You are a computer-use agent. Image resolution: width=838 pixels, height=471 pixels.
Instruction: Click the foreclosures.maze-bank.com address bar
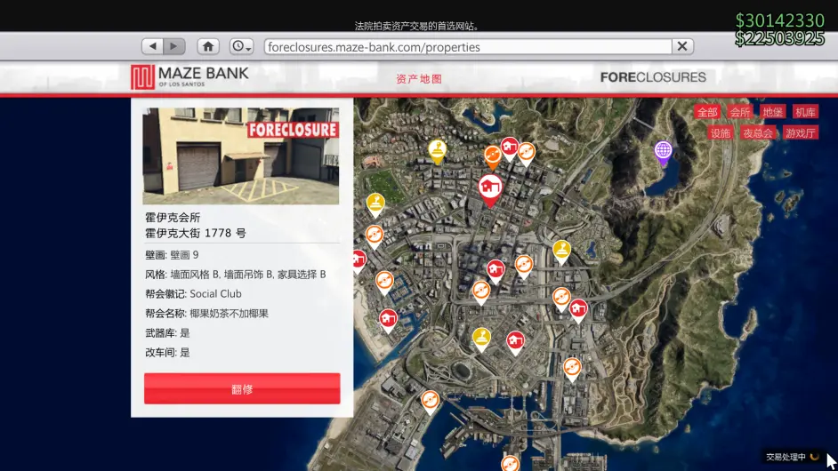pos(468,47)
